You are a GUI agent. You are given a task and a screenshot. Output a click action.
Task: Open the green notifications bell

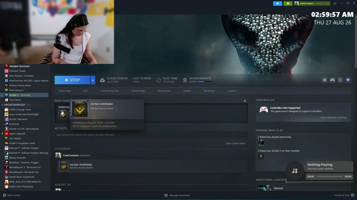(x=288, y=3)
